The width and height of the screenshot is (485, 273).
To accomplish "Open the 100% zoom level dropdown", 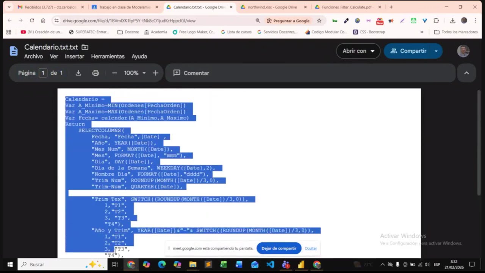I will pyautogui.click(x=135, y=73).
